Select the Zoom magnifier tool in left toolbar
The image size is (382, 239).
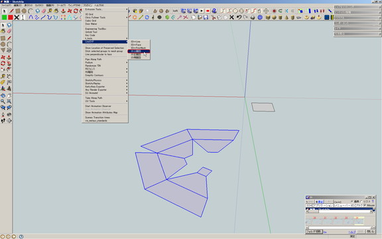point(3,101)
